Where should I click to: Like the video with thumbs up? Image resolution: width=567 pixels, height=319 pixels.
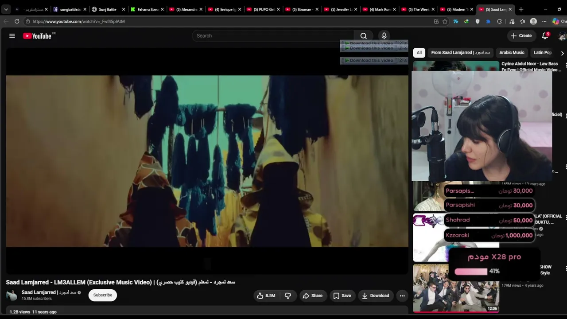point(266,296)
